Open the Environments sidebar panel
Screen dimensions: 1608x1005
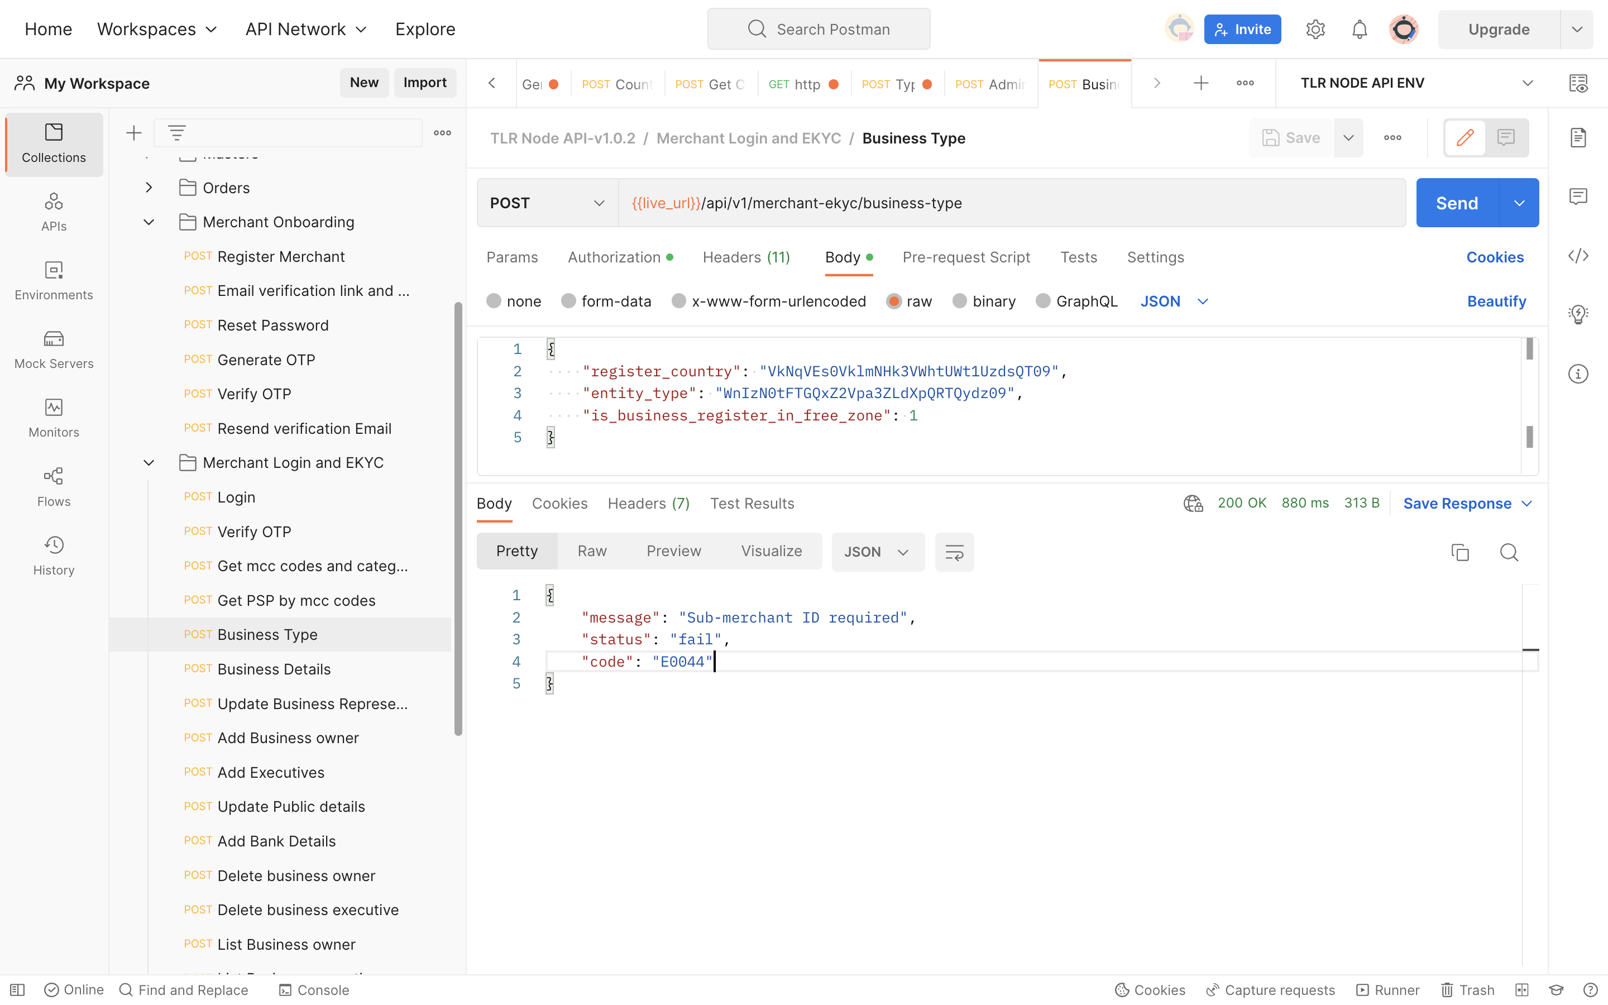pos(54,280)
